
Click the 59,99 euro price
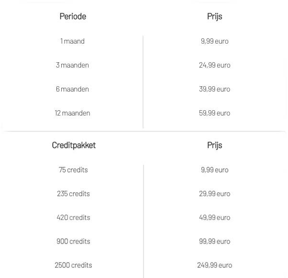click(214, 113)
